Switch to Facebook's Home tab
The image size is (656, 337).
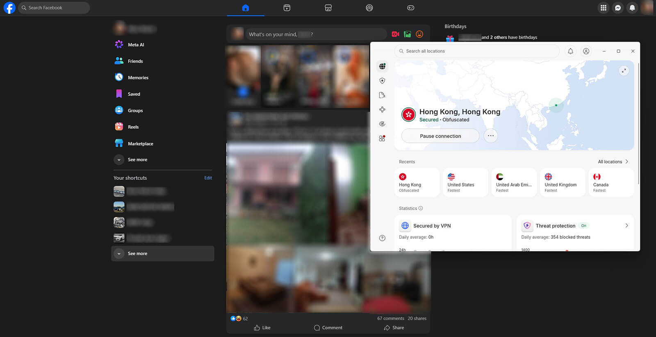[246, 8]
